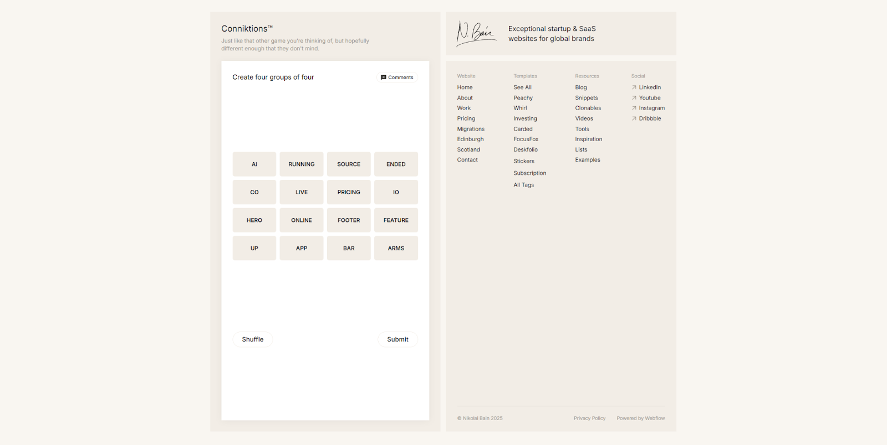This screenshot has width=887, height=445.
Task: Select the HERO tile
Action: click(254, 220)
